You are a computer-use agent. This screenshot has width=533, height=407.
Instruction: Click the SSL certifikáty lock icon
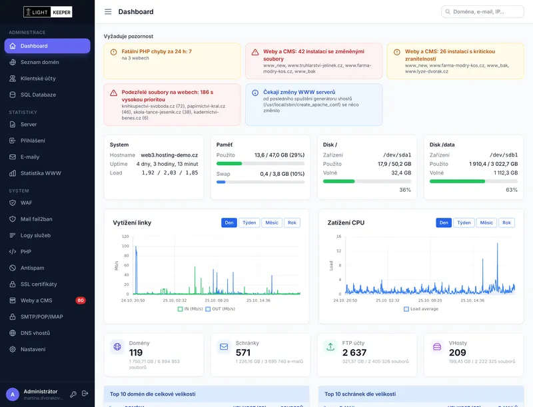click(x=13, y=284)
